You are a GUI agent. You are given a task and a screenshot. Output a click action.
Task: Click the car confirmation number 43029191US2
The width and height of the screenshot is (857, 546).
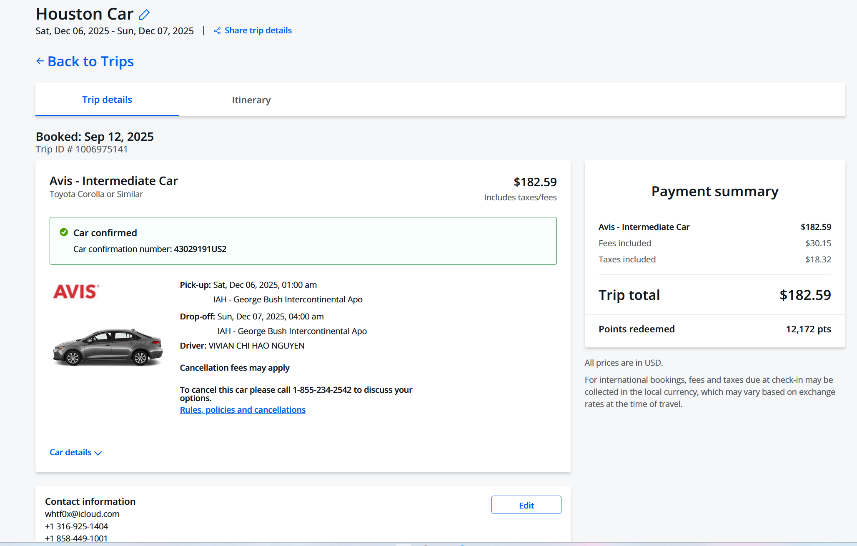coord(200,249)
